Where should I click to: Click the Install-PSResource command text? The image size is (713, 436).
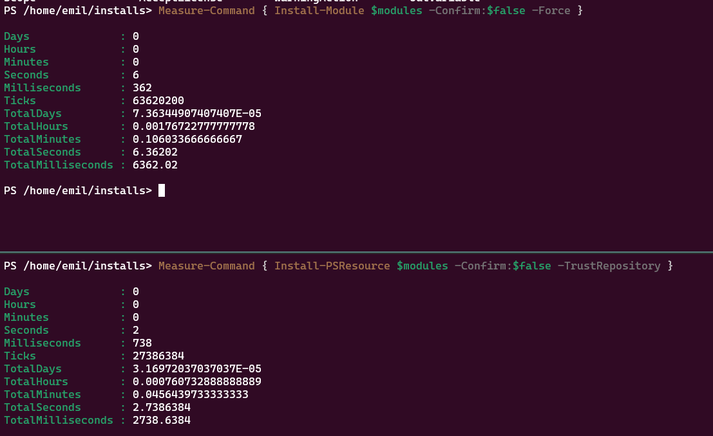pyautogui.click(x=332, y=266)
